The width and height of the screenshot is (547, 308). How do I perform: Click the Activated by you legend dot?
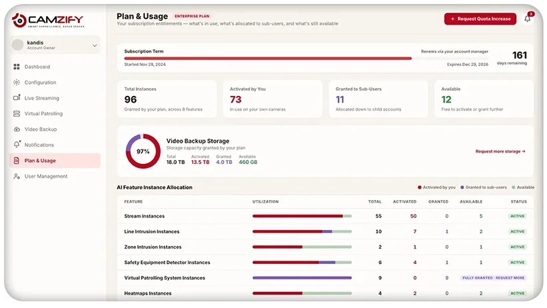click(x=419, y=187)
